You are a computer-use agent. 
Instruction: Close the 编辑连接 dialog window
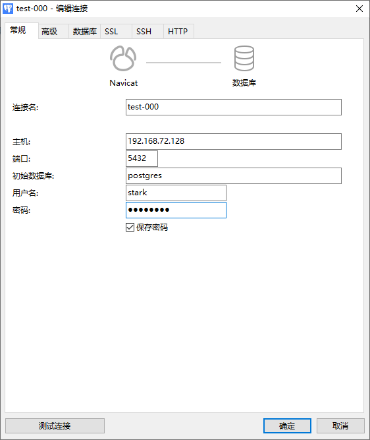point(359,9)
